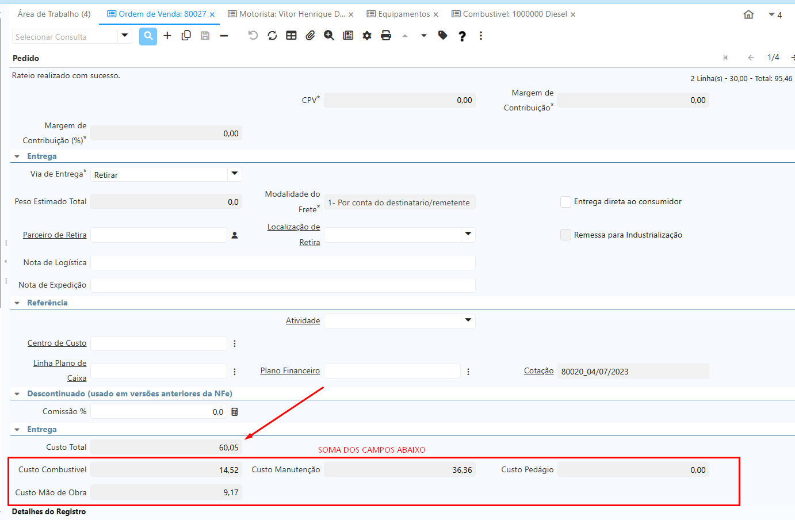
Task: Click the refresh arrows icon
Action: pos(272,36)
